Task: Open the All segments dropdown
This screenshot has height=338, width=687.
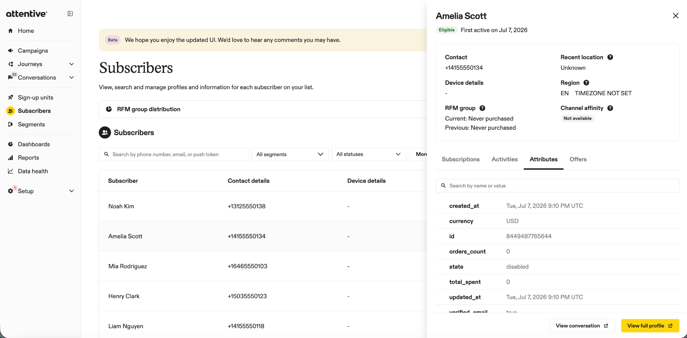Action: tap(290, 154)
